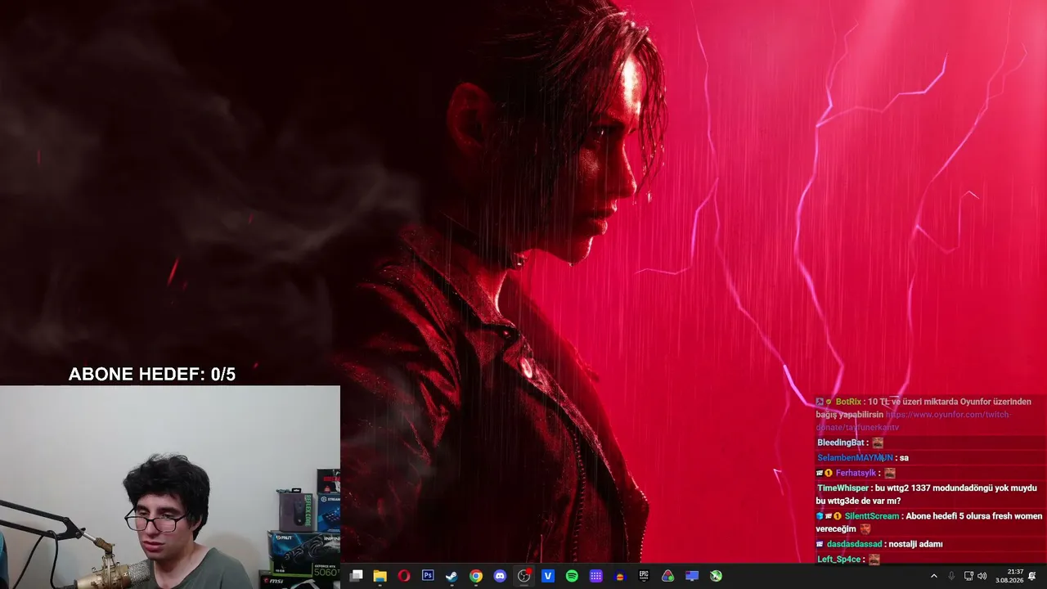1047x589 pixels.
Task: Click the emote after 'vereceğim'
Action: 865,529
